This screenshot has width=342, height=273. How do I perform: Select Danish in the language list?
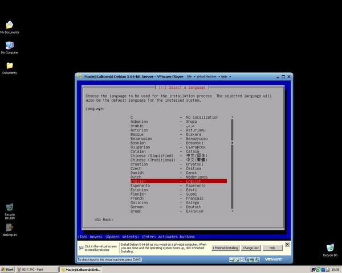tap(178, 173)
